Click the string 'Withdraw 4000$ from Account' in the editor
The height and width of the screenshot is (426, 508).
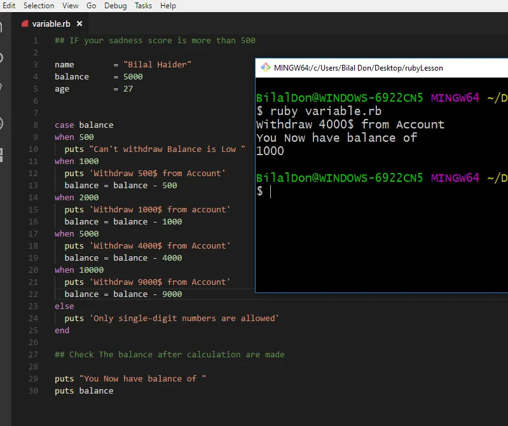click(x=160, y=246)
